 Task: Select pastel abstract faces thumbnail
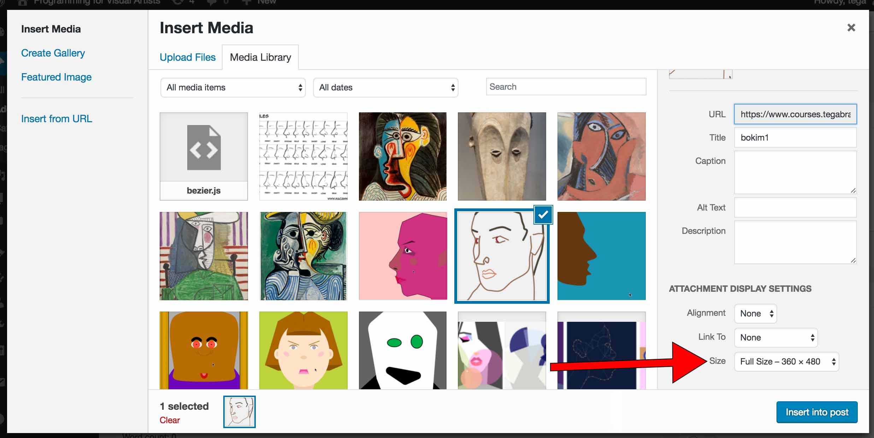[x=502, y=350]
